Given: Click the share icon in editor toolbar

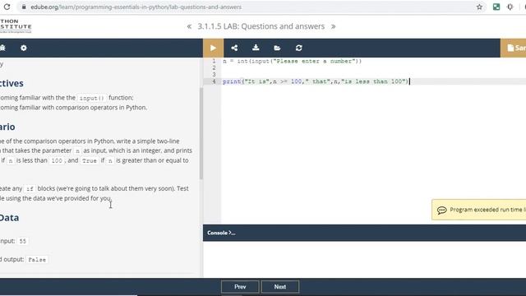Looking at the screenshot, I should (x=234, y=48).
